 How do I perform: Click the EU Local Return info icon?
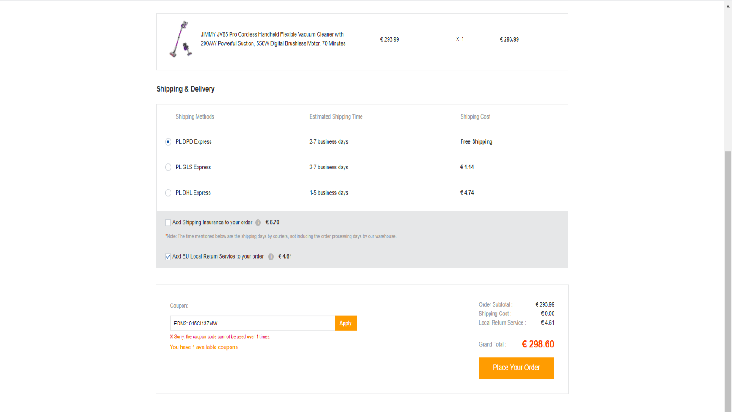tap(271, 257)
